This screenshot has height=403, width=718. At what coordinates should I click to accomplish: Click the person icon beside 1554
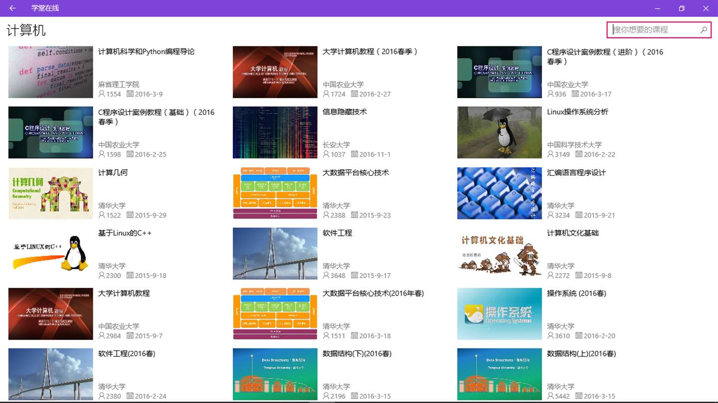click(x=102, y=94)
